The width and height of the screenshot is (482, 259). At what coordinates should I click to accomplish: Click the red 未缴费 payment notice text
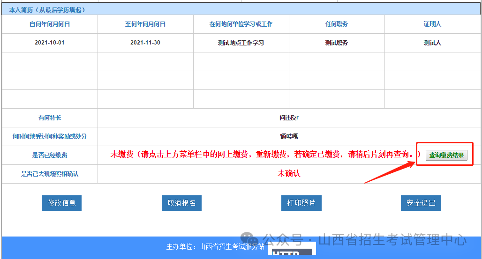click(265, 154)
